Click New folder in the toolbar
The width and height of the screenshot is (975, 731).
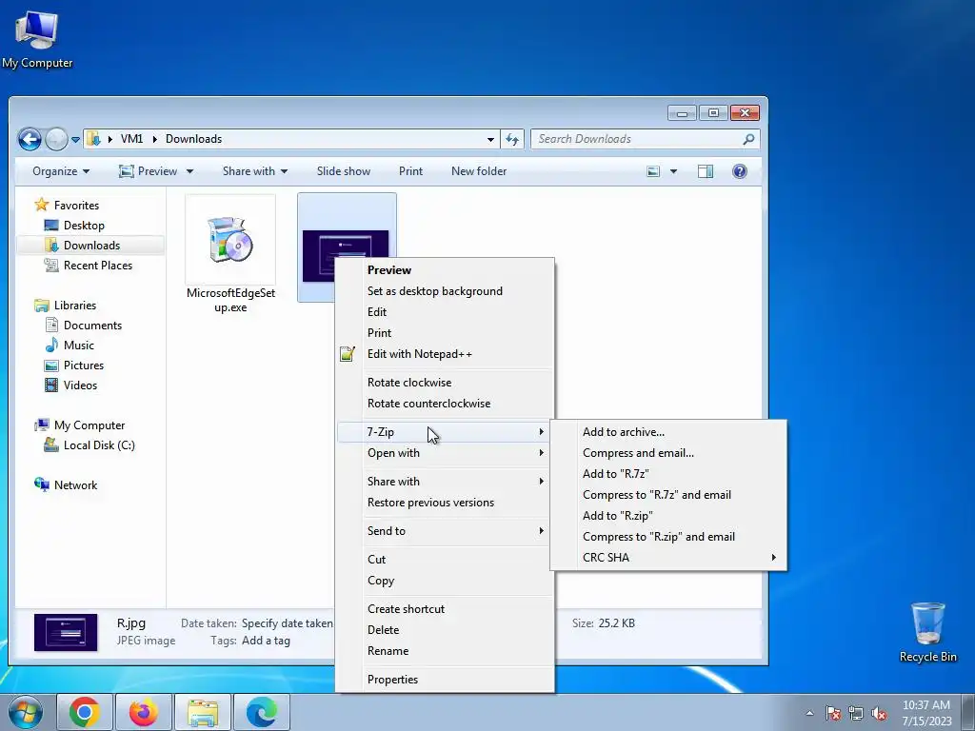[479, 171]
